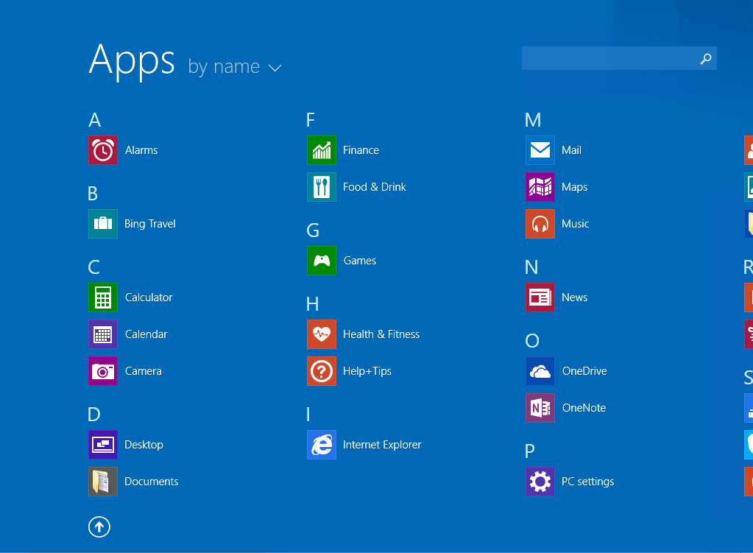Open OneDrive cloud icon

(540, 371)
